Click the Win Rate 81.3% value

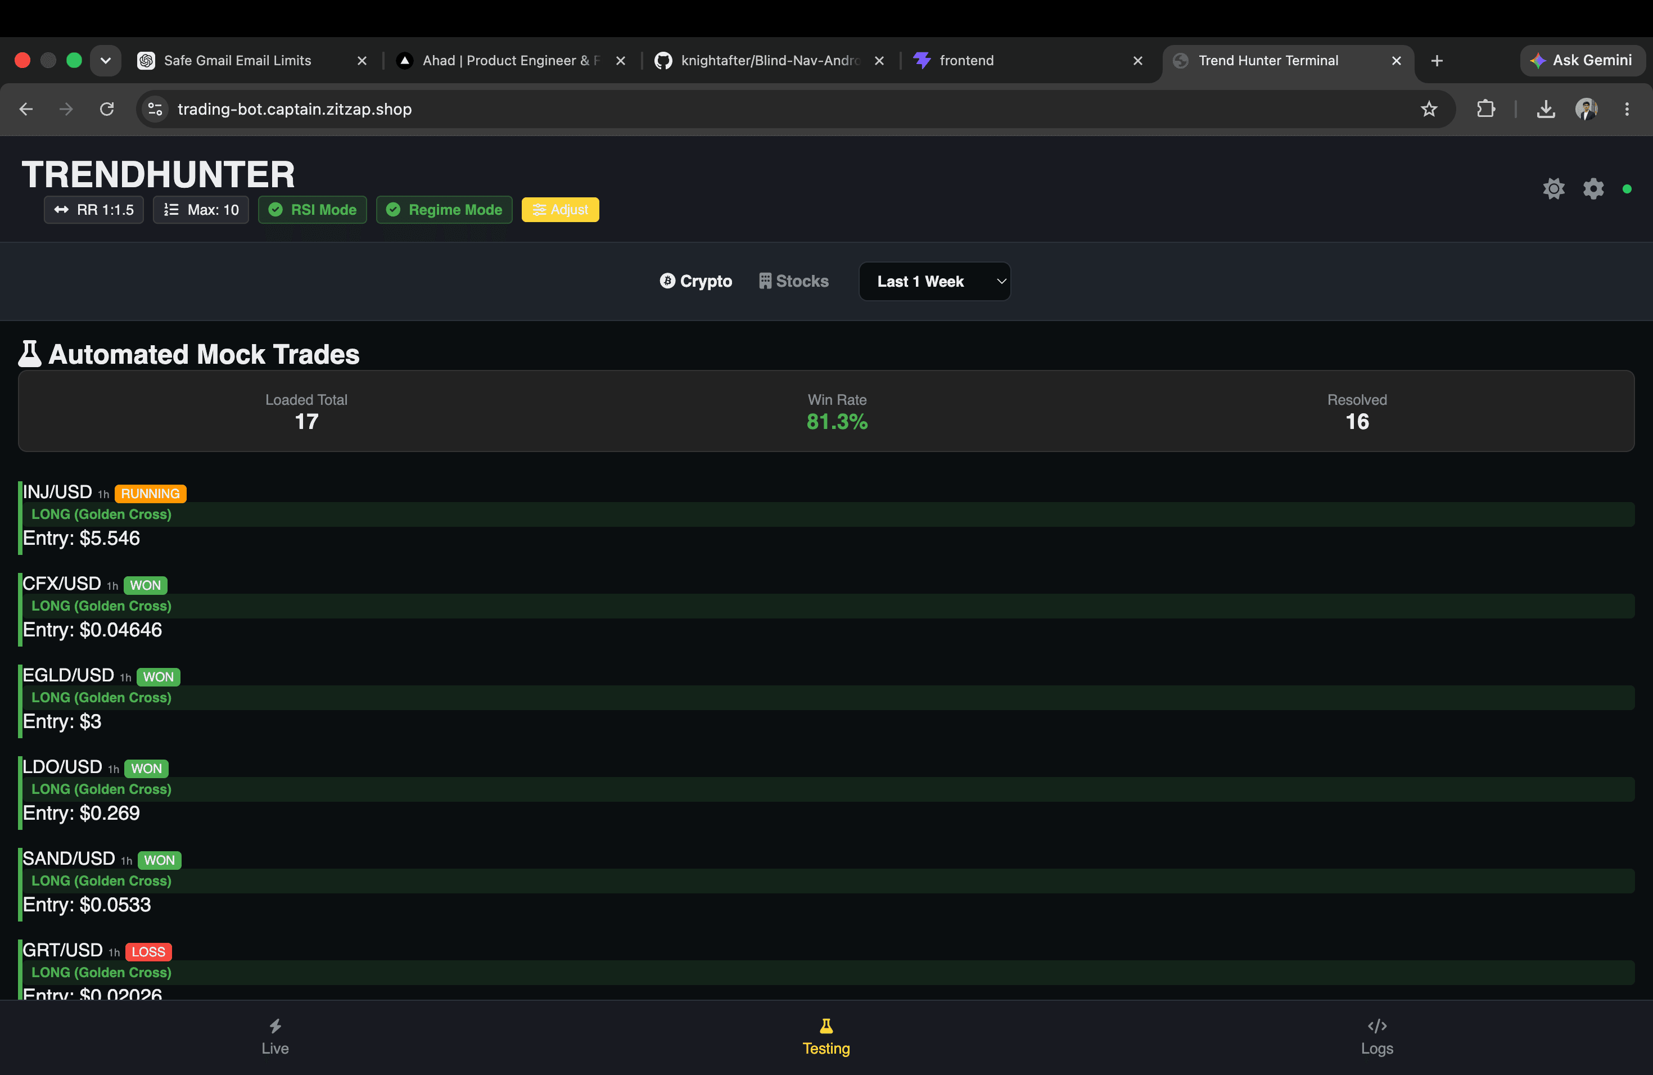coord(837,422)
